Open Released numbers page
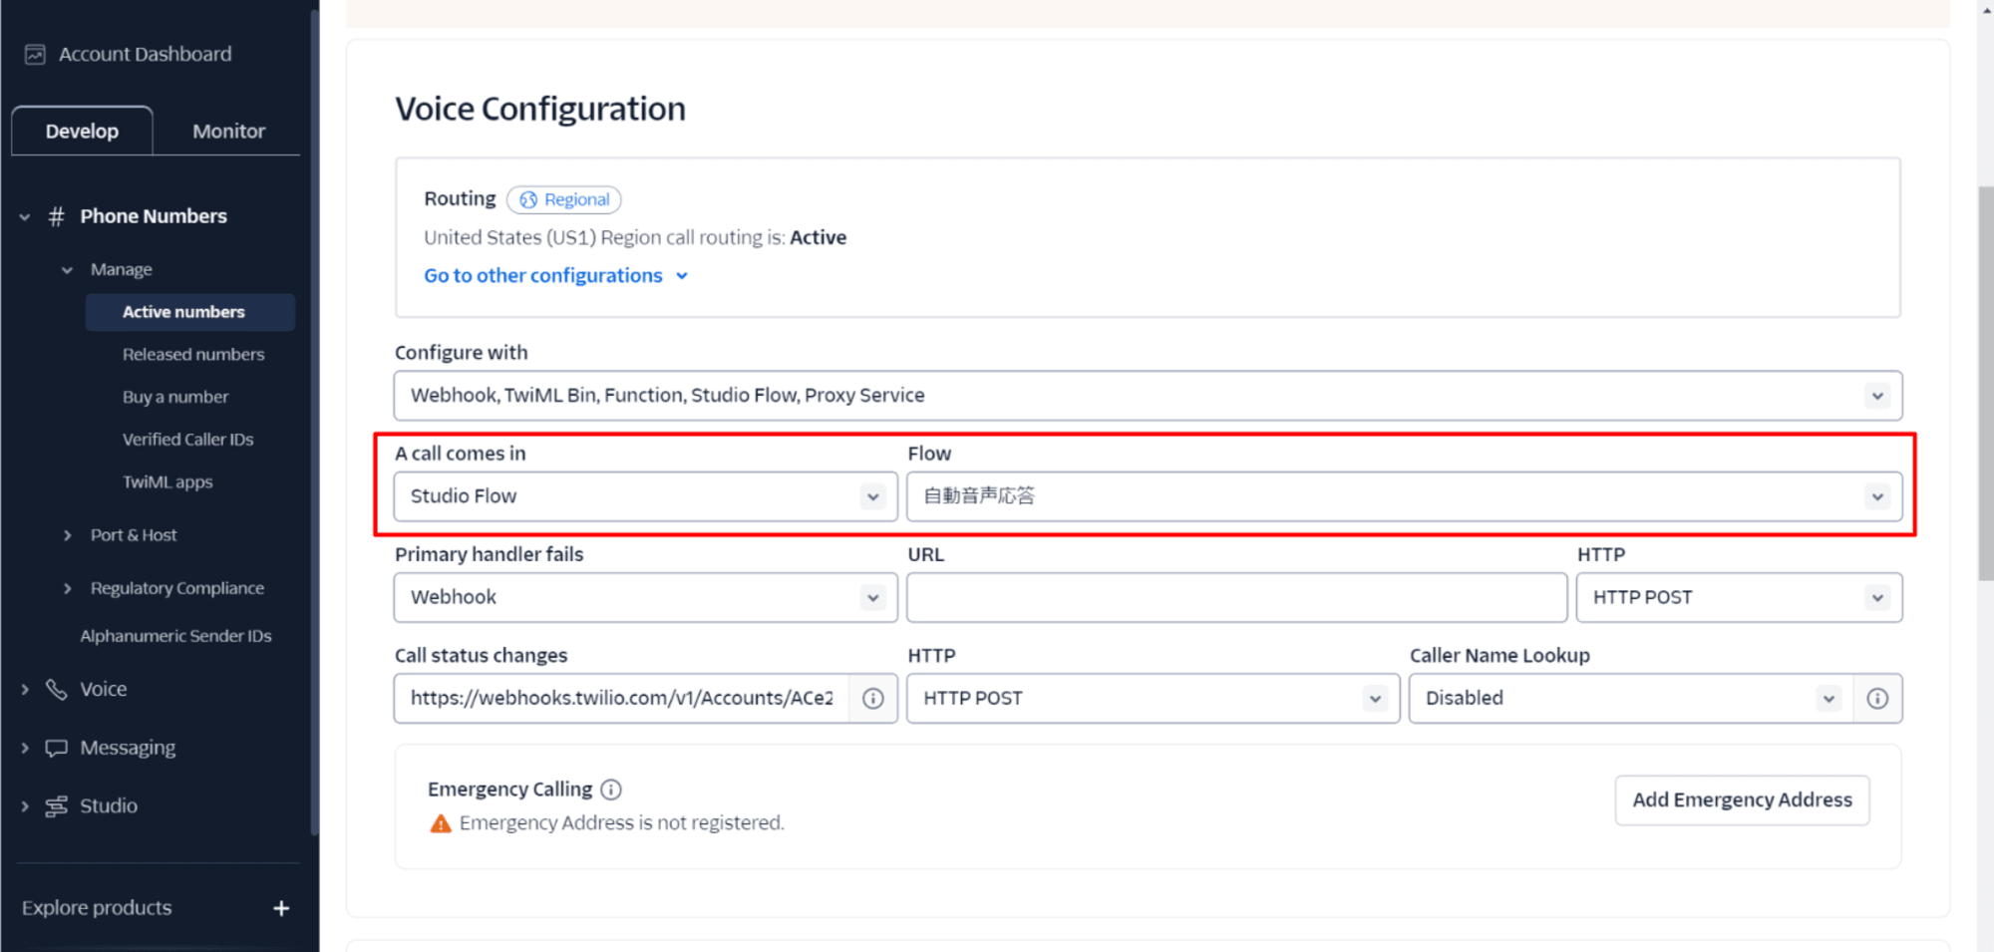The width and height of the screenshot is (1994, 952). point(193,355)
